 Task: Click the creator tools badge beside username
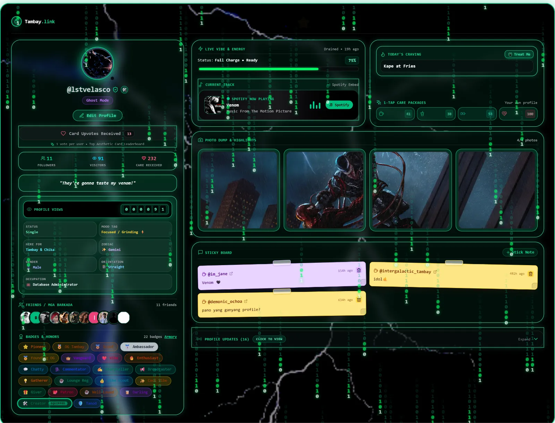coord(125,90)
